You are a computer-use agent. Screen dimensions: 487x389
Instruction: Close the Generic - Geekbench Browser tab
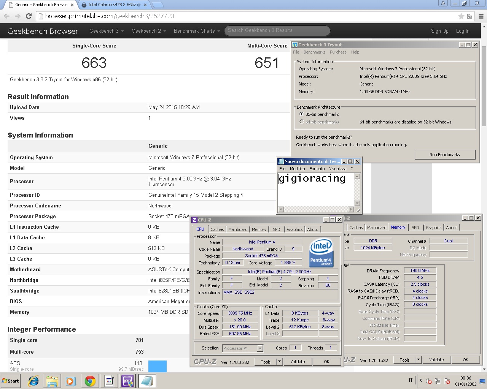click(x=72, y=5)
